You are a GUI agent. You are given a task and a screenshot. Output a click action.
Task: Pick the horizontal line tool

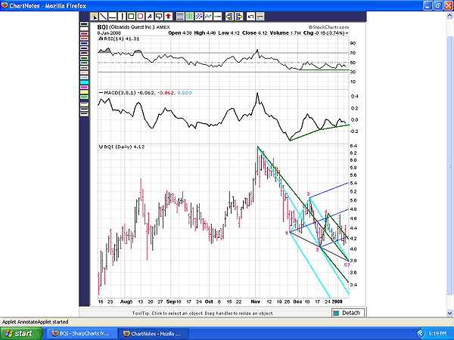[x=112, y=15]
